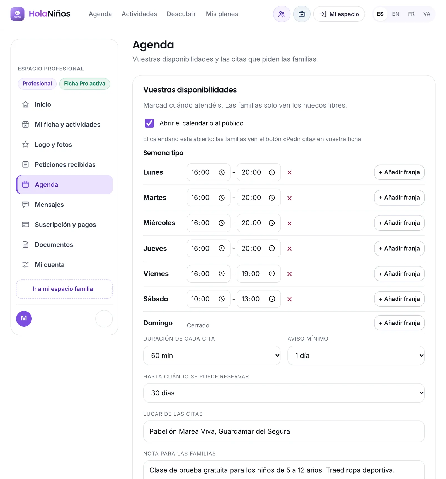Delete the Jueves time slot

[x=289, y=249]
